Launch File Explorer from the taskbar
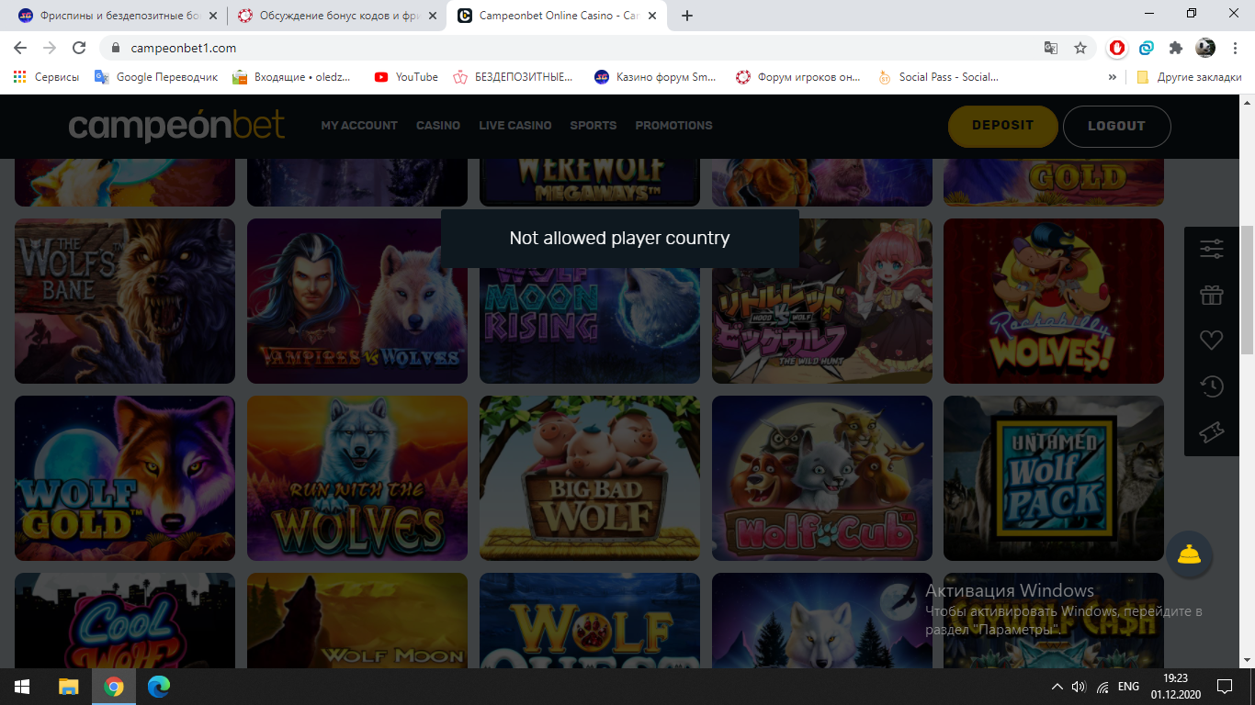This screenshot has height=705, width=1255. [x=69, y=687]
